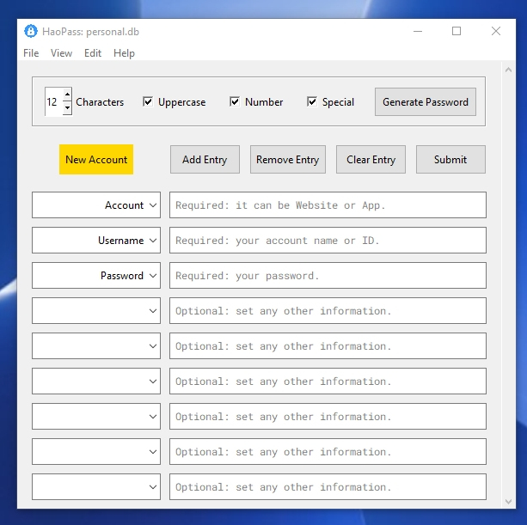Screen dimensions: 527x525
Task: Click the HaoPass lock icon in title bar
Action: tap(31, 32)
